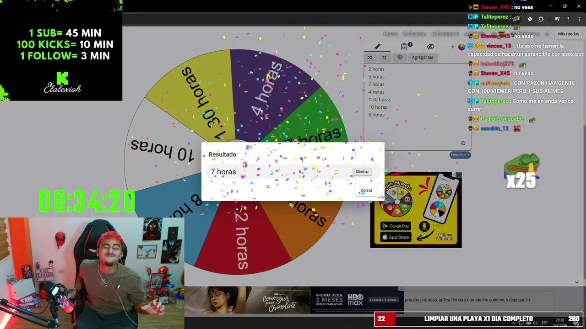The width and height of the screenshot is (586, 329).
Task: Click App Store badge in ad
Action: click(x=396, y=237)
